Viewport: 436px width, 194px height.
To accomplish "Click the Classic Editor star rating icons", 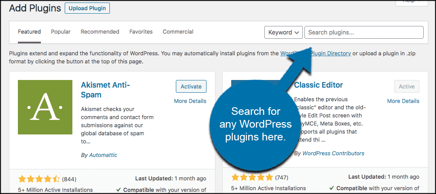I will click(x=252, y=177).
